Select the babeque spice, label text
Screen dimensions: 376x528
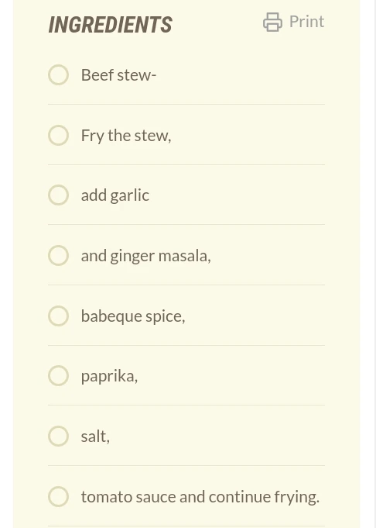coord(133,316)
